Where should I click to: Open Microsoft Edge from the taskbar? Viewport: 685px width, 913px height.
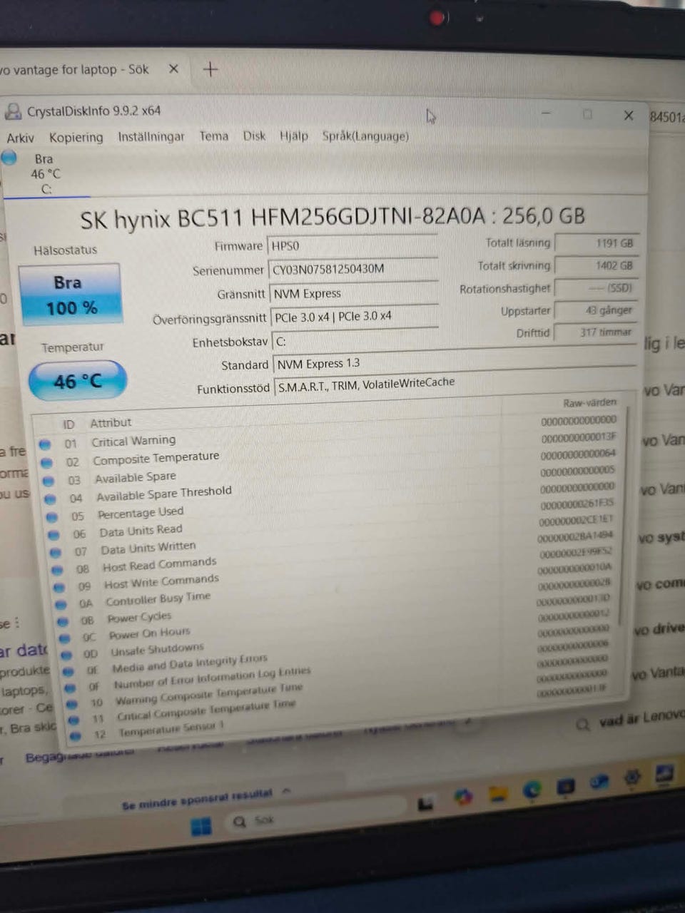click(x=531, y=789)
